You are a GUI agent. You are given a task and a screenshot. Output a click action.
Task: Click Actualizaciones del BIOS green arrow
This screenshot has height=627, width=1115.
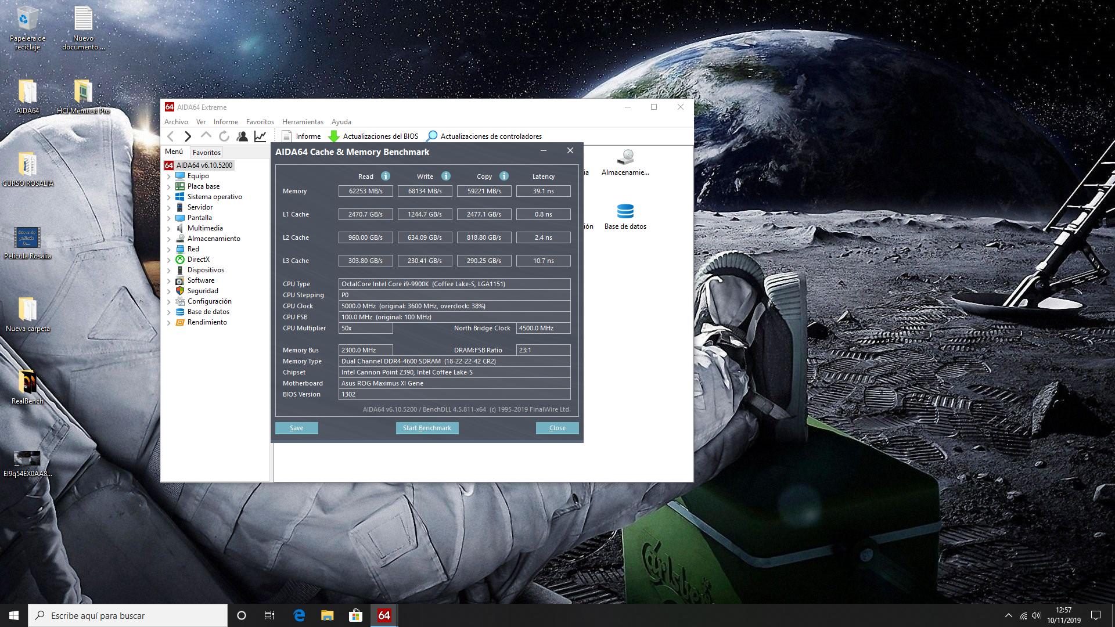pos(334,136)
